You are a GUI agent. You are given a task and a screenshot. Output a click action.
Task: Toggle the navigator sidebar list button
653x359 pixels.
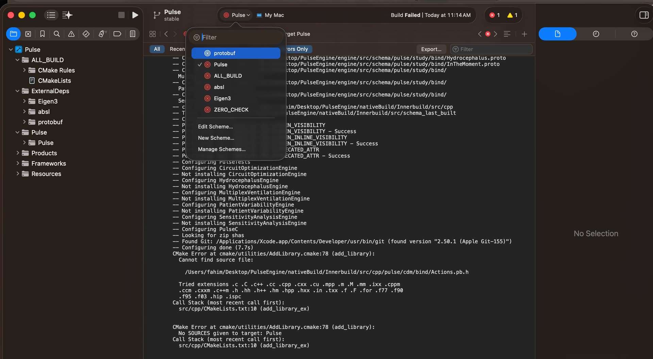click(51, 15)
